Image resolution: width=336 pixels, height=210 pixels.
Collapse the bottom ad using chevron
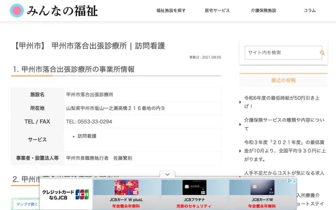tap(167, 174)
